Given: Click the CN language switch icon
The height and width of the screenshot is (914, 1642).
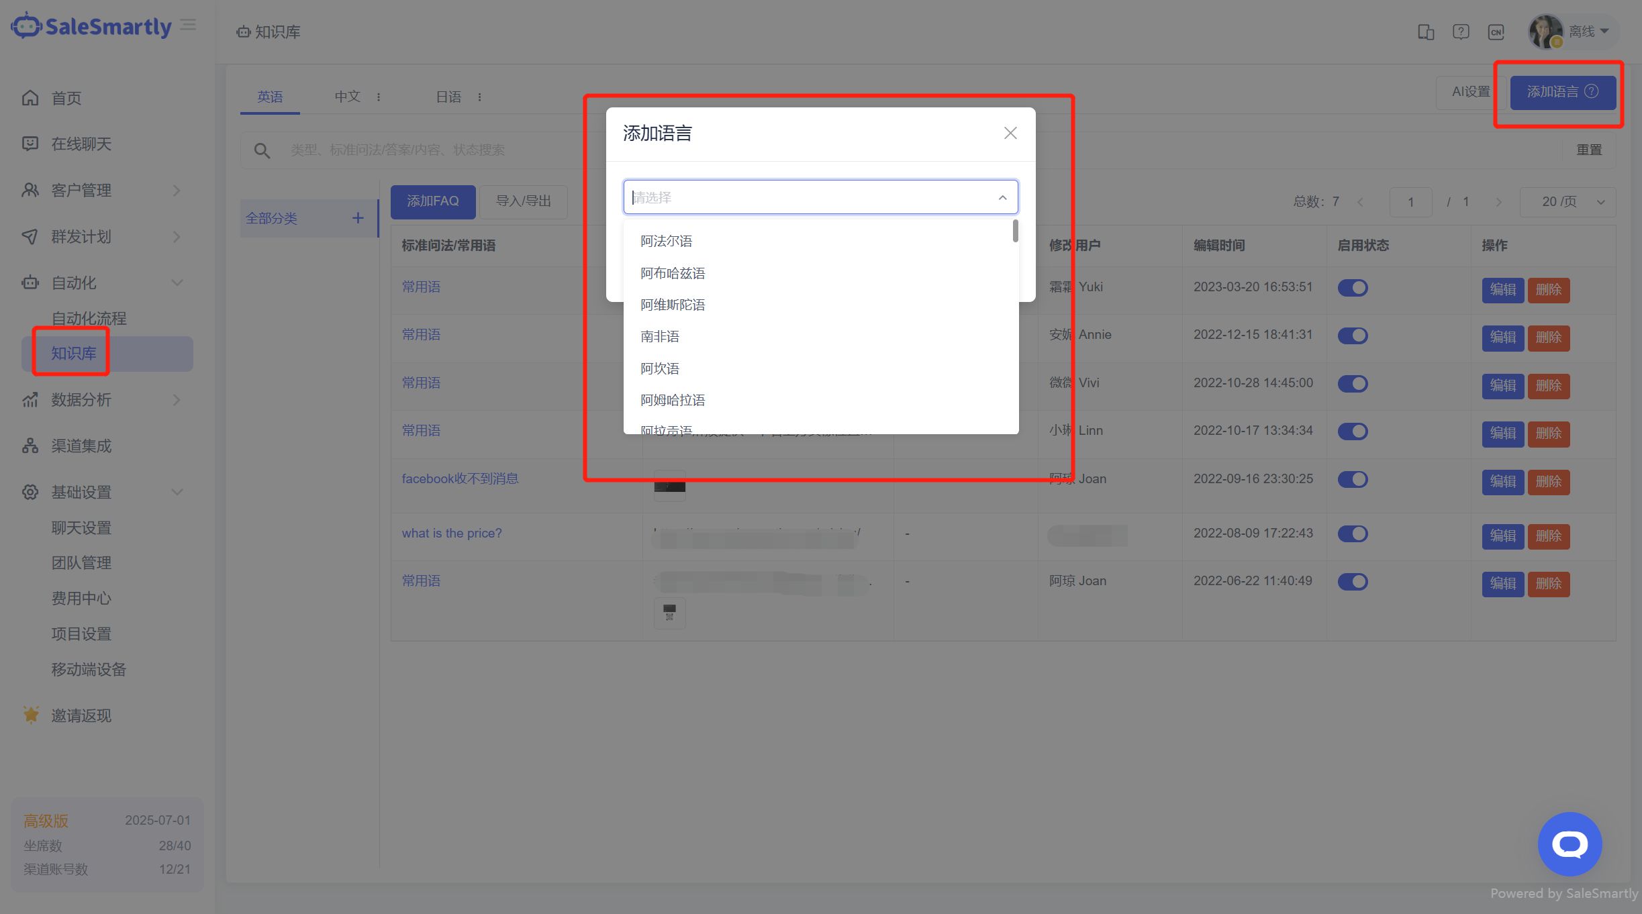Looking at the screenshot, I should coord(1496,32).
